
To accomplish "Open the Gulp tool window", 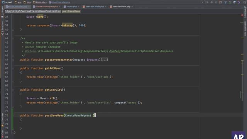I will click(x=2, y=134).
